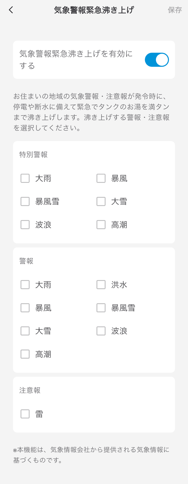Check 高潮 in the 警報 section
This screenshot has width=188, height=484.
pyautogui.click(x=25, y=354)
